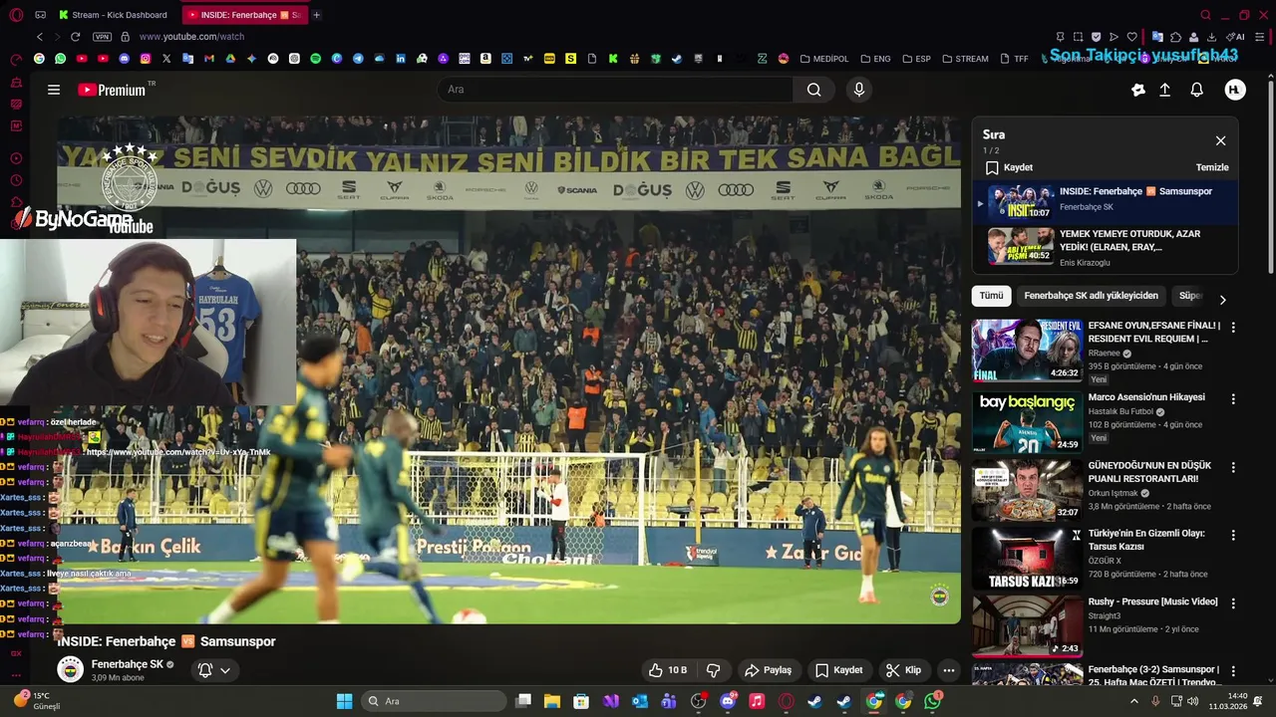The width and height of the screenshot is (1276, 717).
Task: Toggle the VPN badge in address bar
Action: [x=102, y=37]
